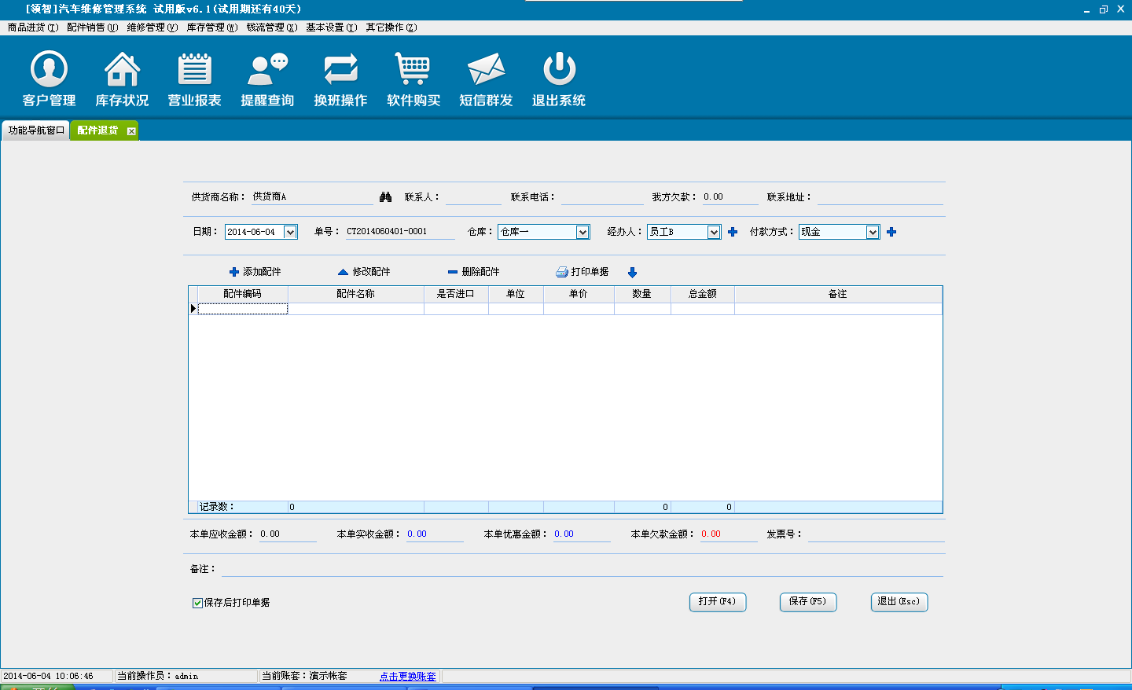Click the 保存 (F5) button
Screen dimensions: 1132x690
807,601
